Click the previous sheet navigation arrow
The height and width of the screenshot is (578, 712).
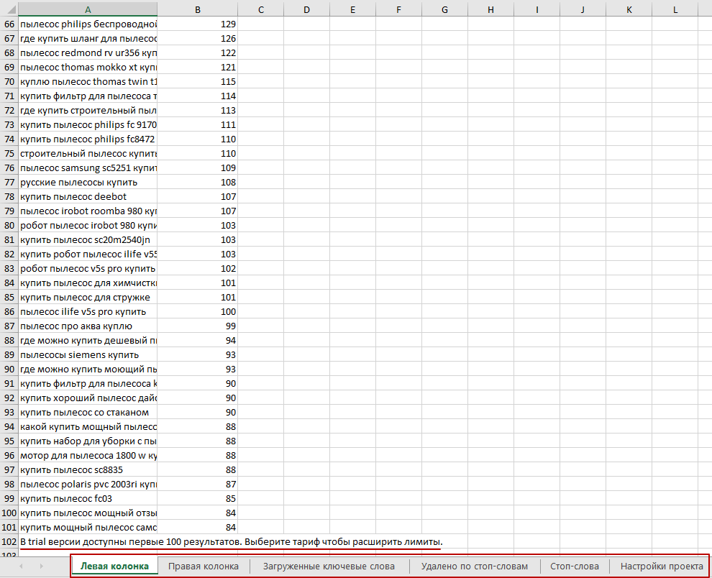click(x=21, y=566)
